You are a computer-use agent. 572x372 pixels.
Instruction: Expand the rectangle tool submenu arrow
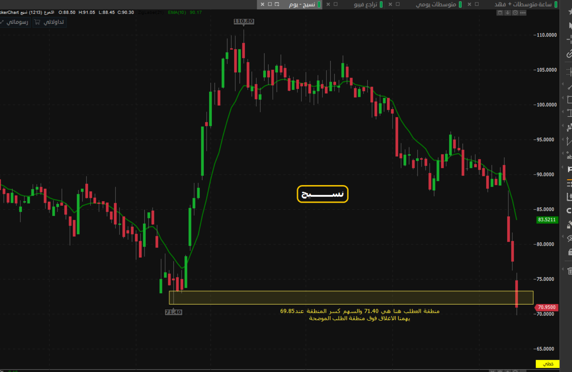click(x=563, y=98)
